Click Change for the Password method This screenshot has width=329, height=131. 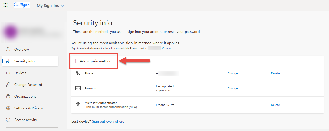tap(232, 88)
